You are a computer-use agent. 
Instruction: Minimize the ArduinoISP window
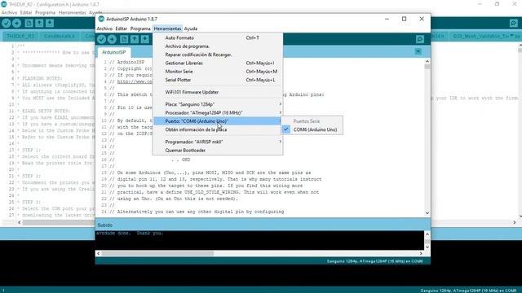[387, 19]
